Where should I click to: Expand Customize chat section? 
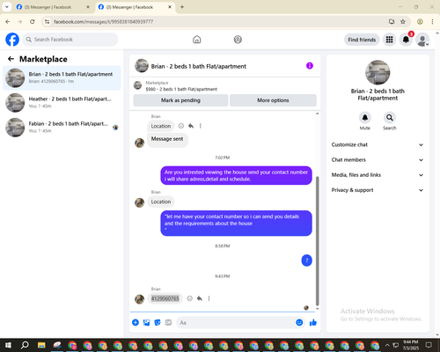(378, 144)
